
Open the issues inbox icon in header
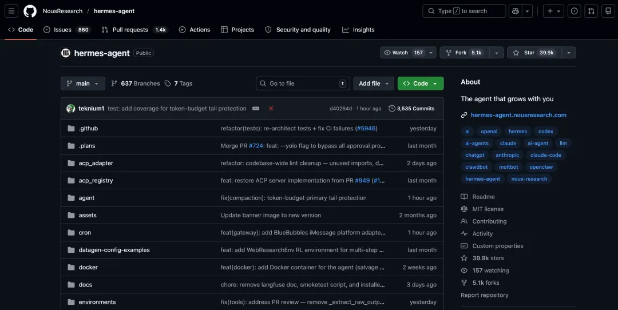pyautogui.click(x=575, y=11)
